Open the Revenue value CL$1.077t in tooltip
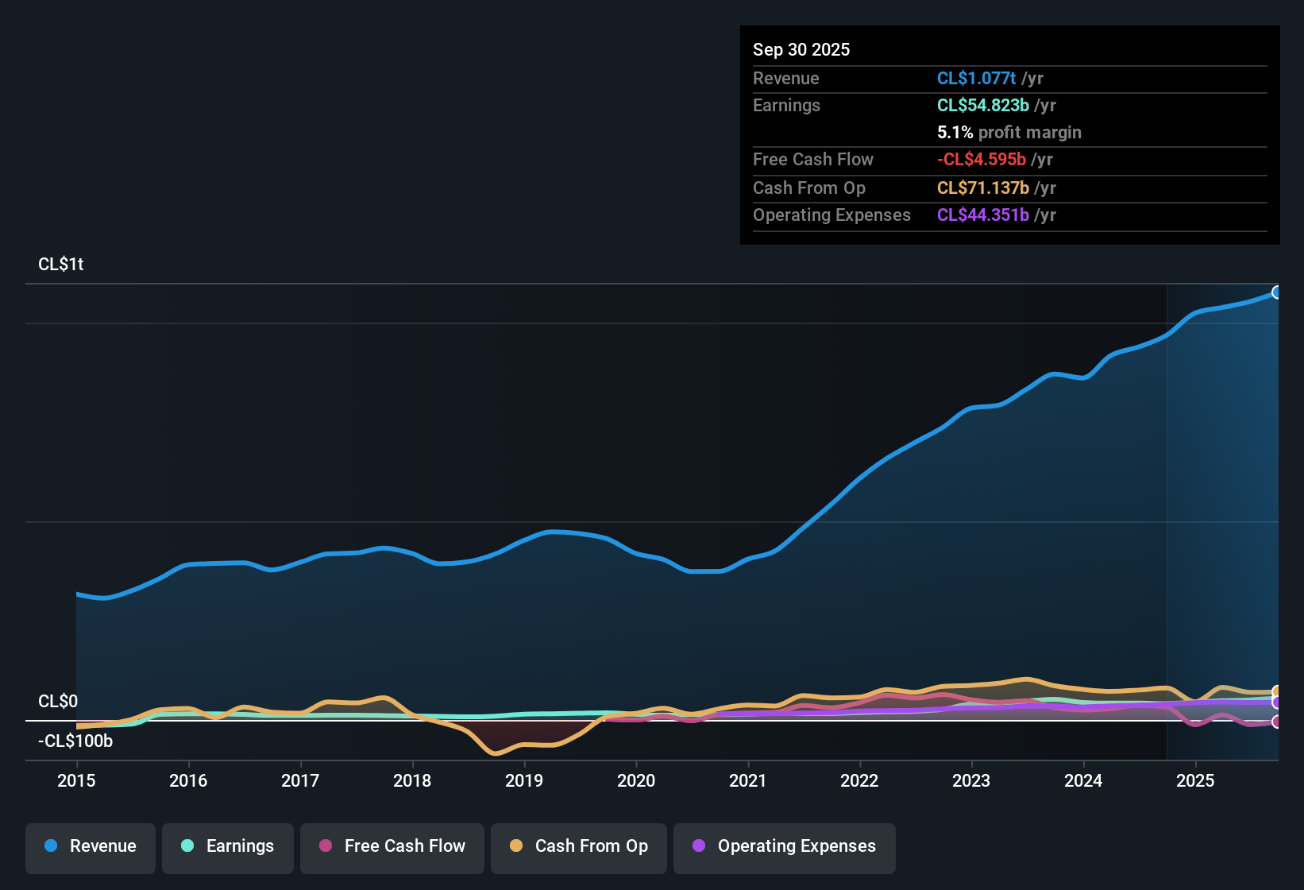The image size is (1304, 890). [975, 78]
